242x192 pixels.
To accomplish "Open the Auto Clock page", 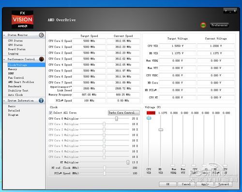I will 15,95.
